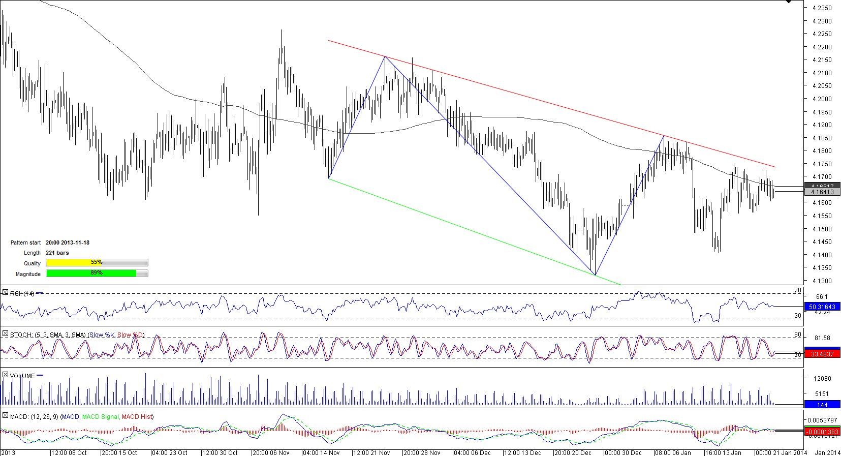Image resolution: width=841 pixels, height=456 pixels.
Task: Click the 00:00 30 Dec time label
Action: pyautogui.click(x=623, y=452)
